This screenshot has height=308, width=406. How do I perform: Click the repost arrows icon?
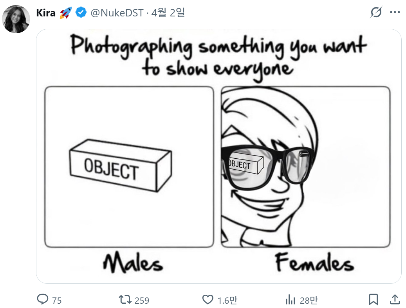(125, 300)
